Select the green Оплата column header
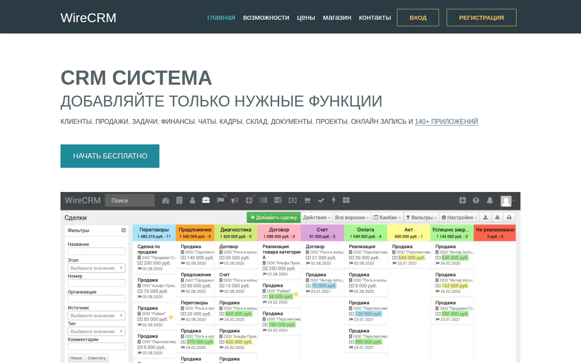Viewport: 581px width, 363px height. tap(366, 233)
